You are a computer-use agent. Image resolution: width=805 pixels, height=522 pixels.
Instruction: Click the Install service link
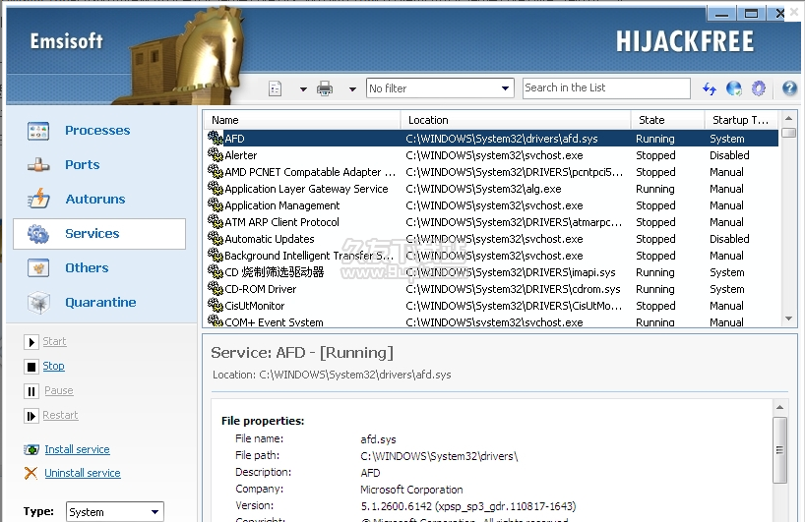(77, 449)
